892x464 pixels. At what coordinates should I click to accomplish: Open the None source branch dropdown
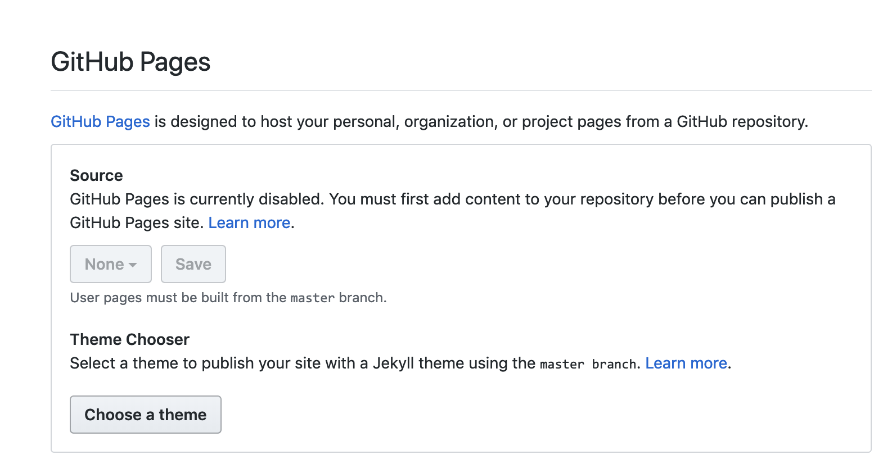[x=111, y=264]
